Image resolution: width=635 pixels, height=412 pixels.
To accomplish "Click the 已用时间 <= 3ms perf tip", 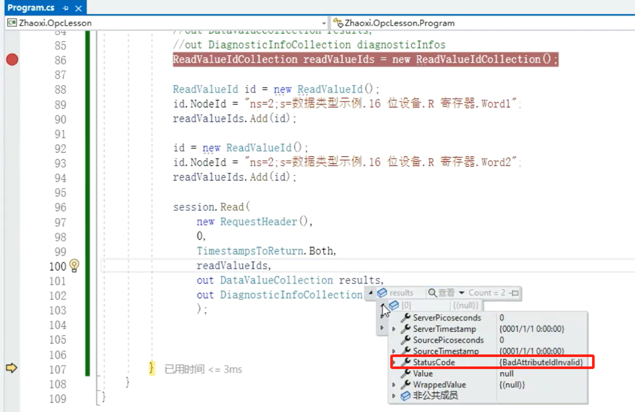I will tap(203, 369).
